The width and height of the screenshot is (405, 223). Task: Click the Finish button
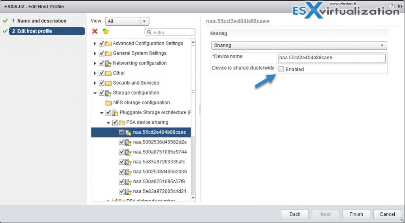click(x=356, y=214)
